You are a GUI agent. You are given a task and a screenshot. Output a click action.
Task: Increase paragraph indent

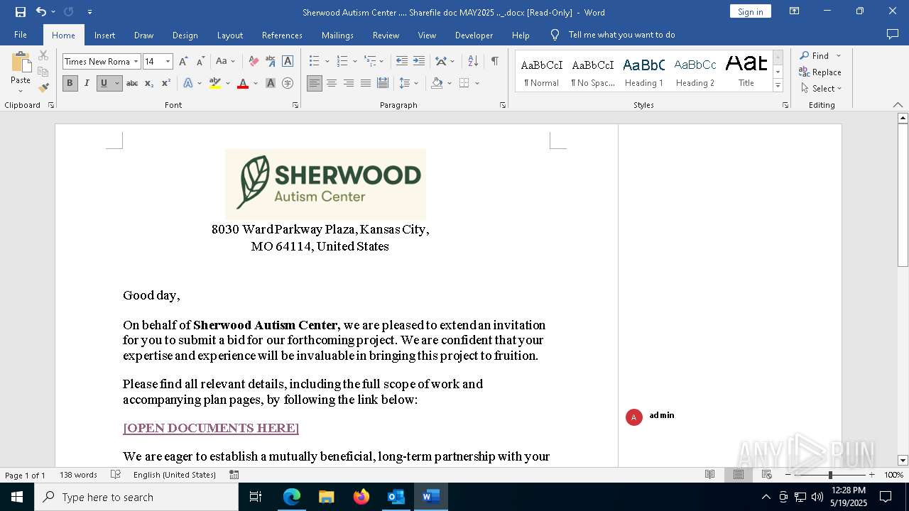click(x=419, y=61)
